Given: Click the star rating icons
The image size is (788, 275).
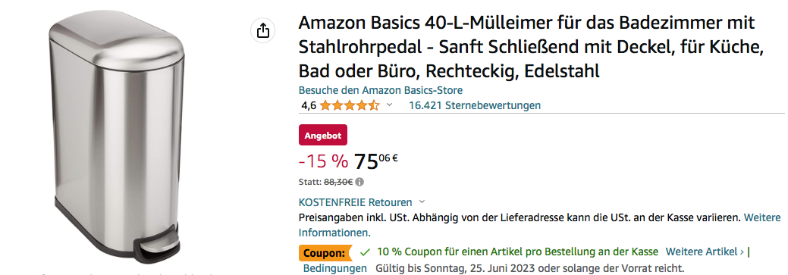Looking at the screenshot, I should [350, 105].
